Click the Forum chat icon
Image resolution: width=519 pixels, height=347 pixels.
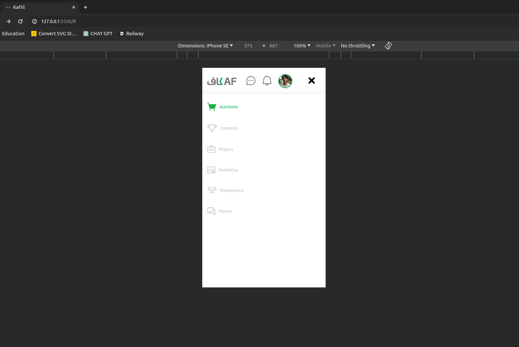211,211
